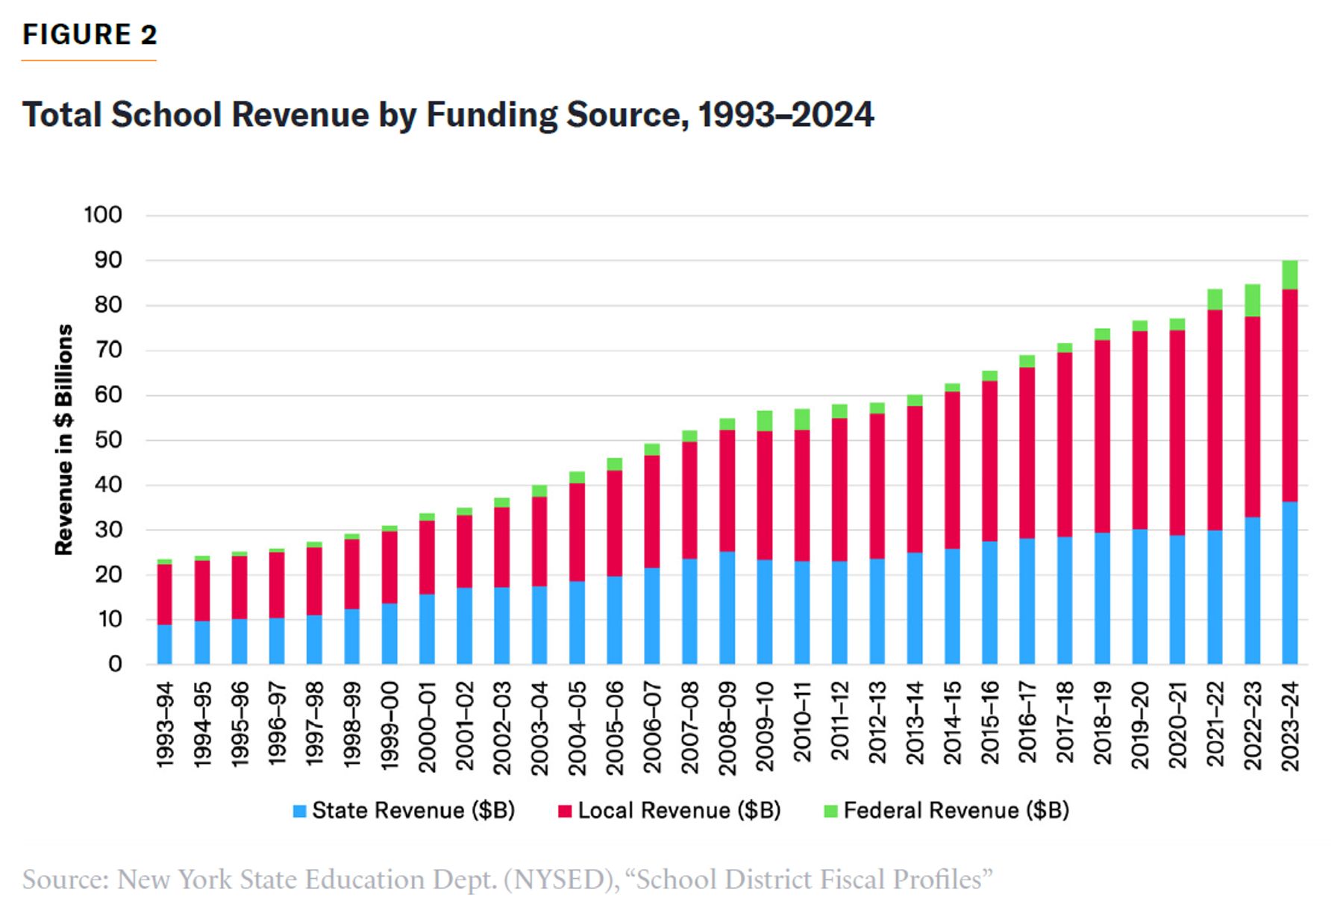Viewport: 1343px width, 922px height.
Task: Click the blue state segment of the 2008–09 bar
Action: [727, 608]
